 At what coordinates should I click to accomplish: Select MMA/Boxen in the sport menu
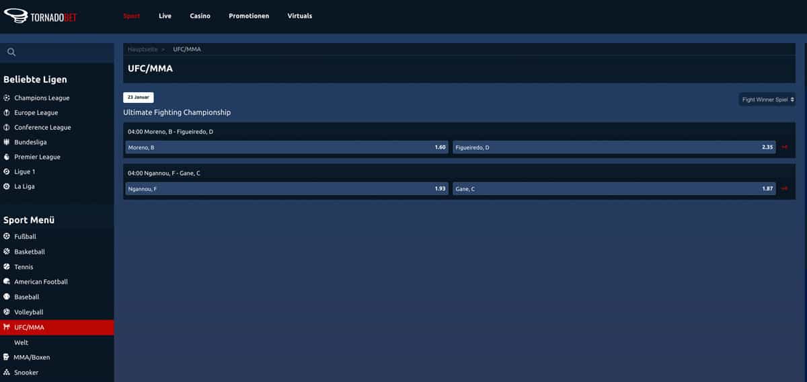32,357
